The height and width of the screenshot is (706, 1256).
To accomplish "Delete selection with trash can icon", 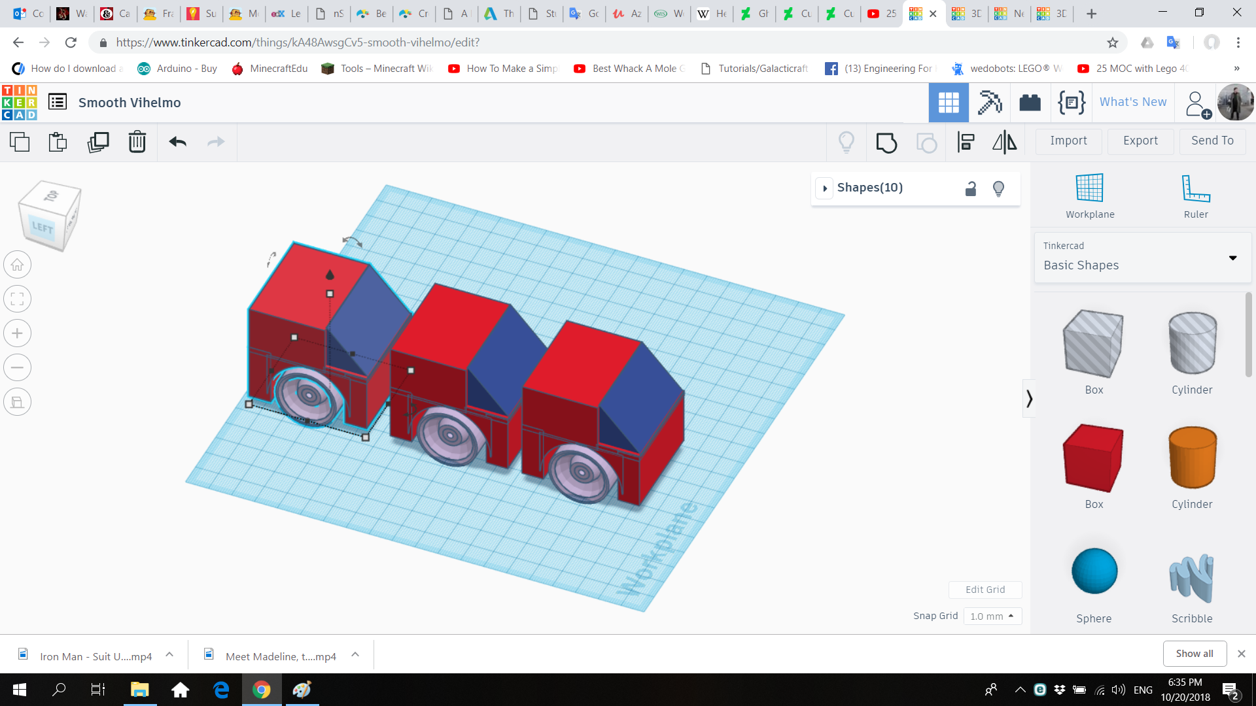I will (x=137, y=142).
